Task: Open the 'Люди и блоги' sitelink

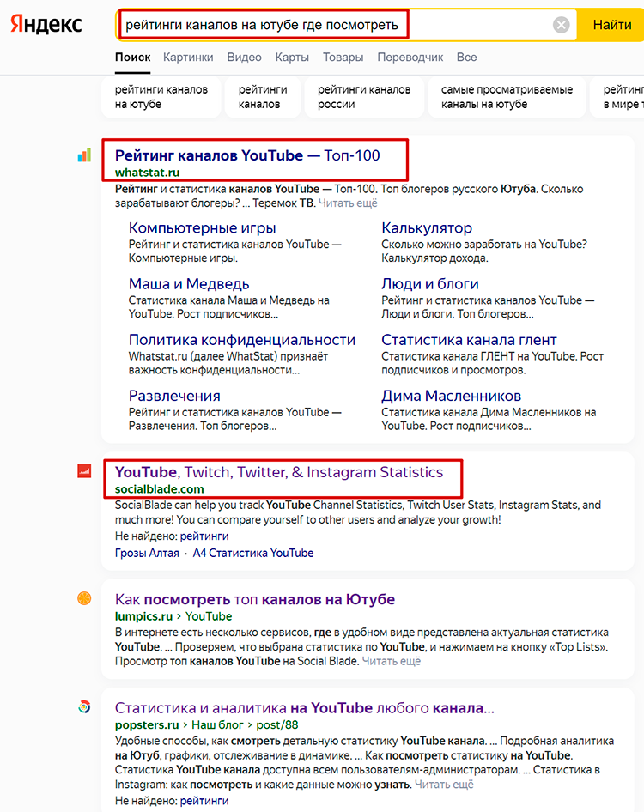Action: pyautogui.click(x=430, y=284)
